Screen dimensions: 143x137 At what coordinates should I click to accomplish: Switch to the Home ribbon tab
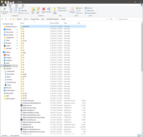(x=10, y=5)
